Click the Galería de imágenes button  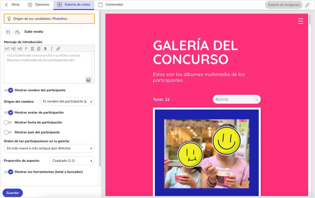pyautogui.click(x=284, y=5)
